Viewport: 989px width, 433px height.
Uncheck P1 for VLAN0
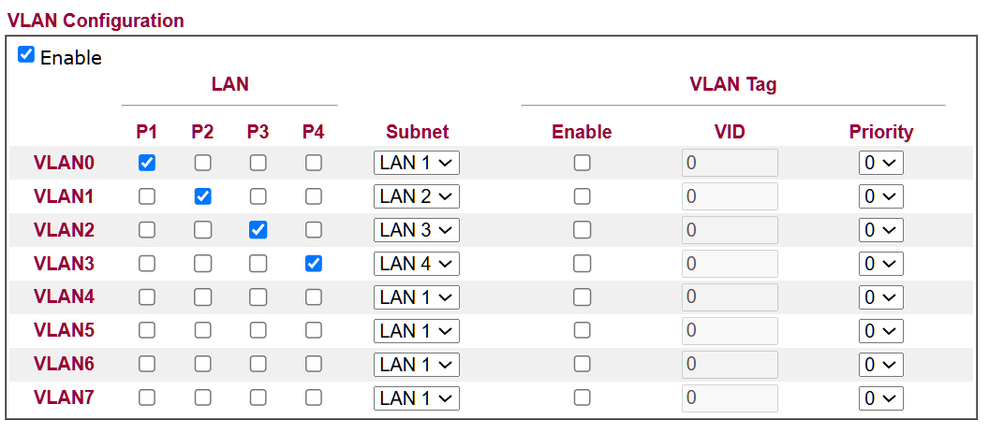click(146, 163)
